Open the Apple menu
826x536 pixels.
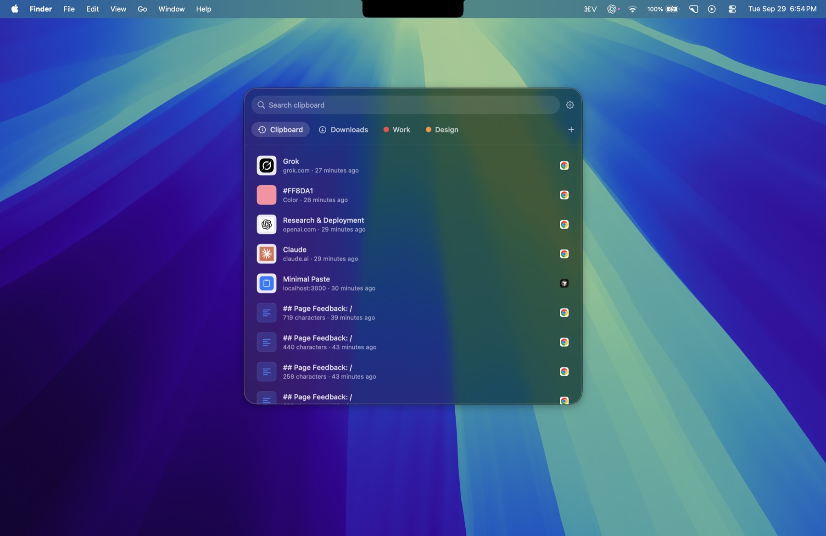[15, 9]
